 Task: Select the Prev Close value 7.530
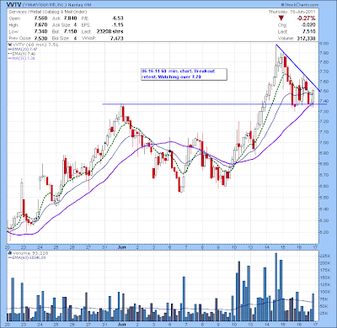tap(40, 38)
